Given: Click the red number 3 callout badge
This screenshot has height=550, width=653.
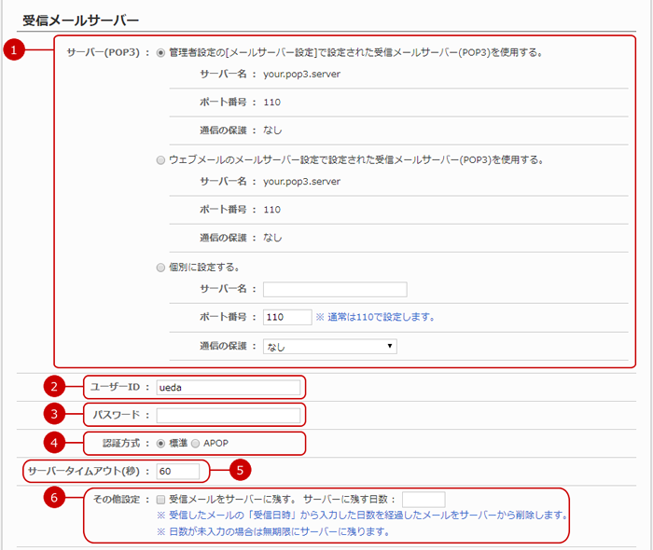Looking at the screenshot, I should click(56, 415).
